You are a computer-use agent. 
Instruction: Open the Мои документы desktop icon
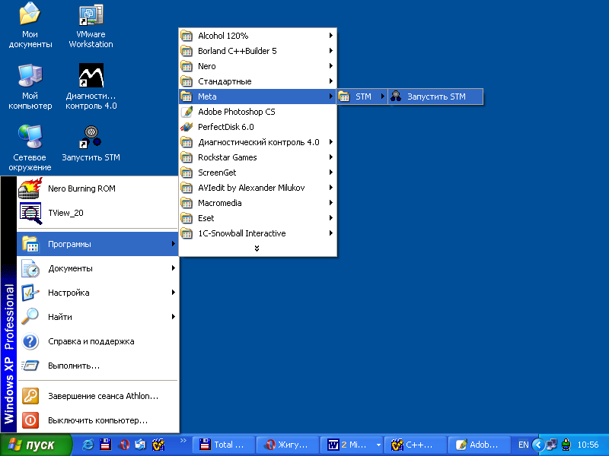30,26
